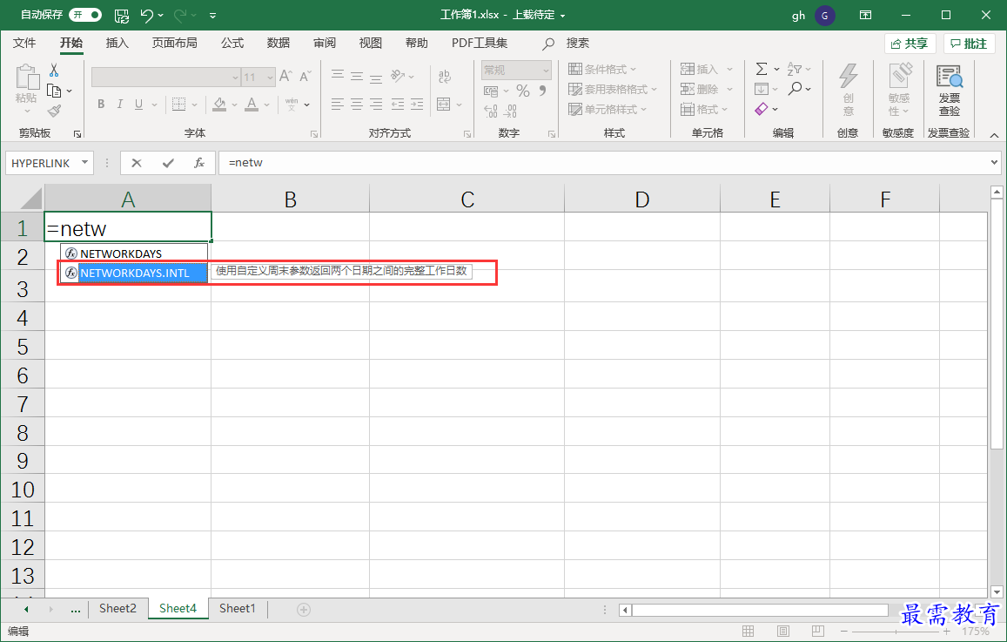Open the Font Color dropdown arrow
This screenshot has height=642, width=1007.
(266, 105)
